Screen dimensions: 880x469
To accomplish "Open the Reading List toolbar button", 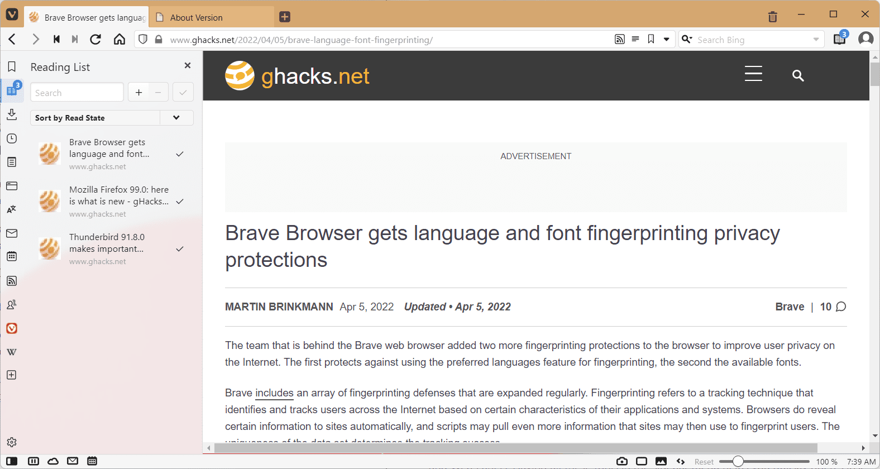I will click(x=840, y=39).
